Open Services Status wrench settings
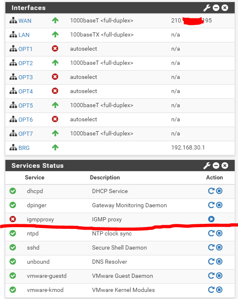Screen dimensions: 238x299 pos(207,166)
